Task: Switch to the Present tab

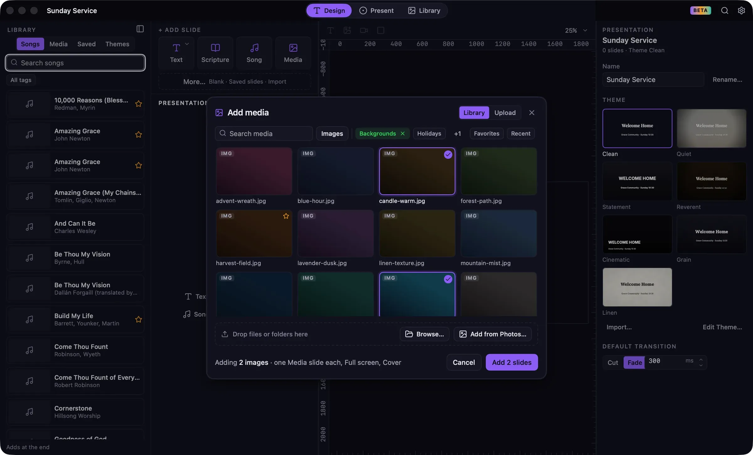Action: [x=376, y=10]
